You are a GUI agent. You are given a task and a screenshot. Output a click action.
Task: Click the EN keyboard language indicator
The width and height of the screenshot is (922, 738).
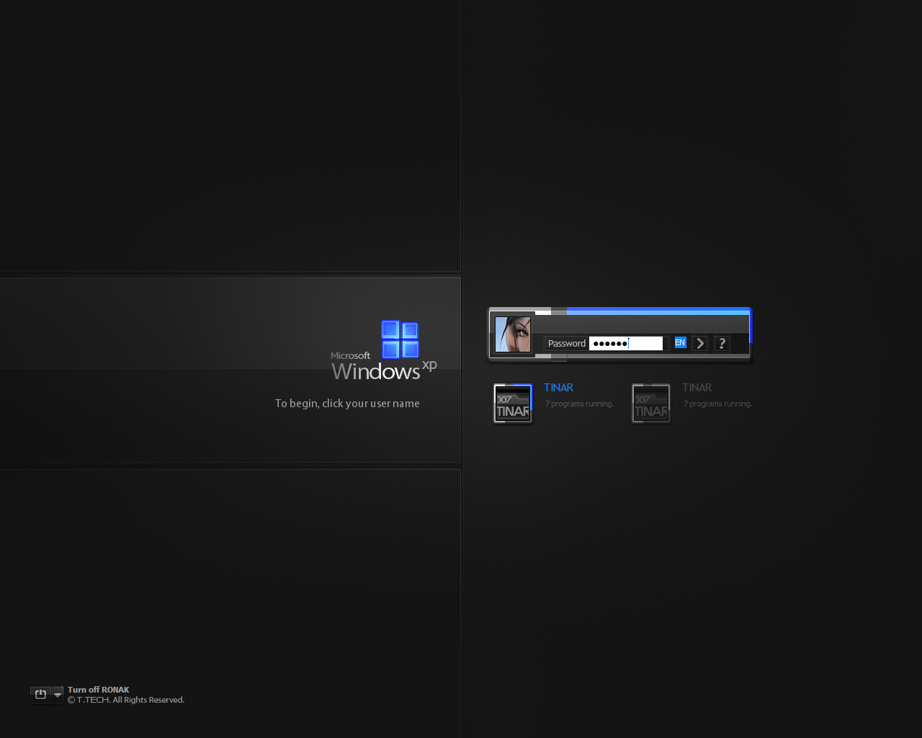[x=680, y=343]
